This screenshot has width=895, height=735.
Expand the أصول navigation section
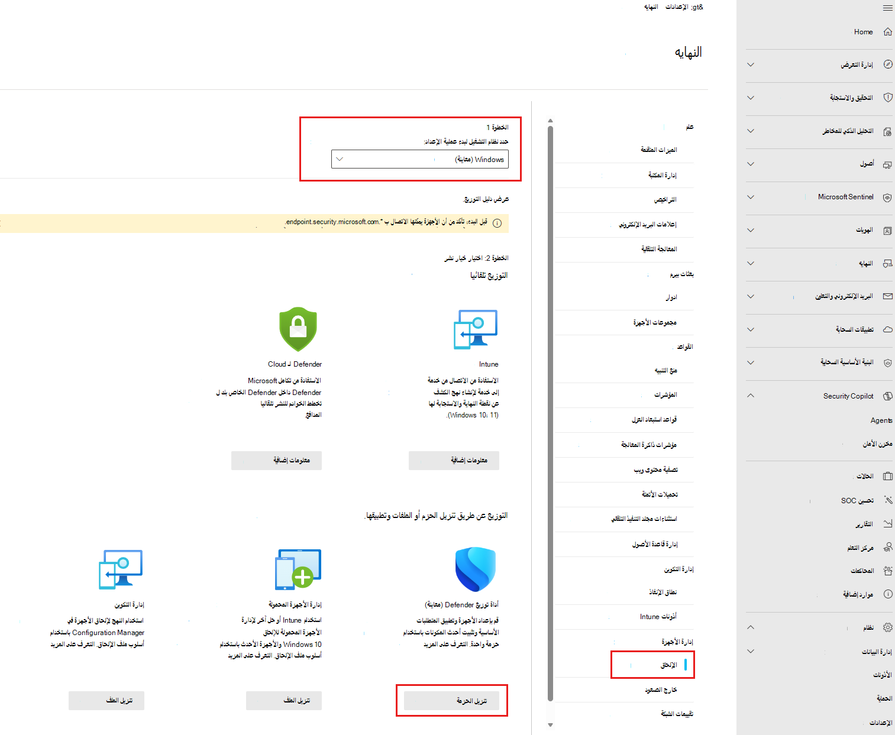pyautogui.click(x=751, y=164)
